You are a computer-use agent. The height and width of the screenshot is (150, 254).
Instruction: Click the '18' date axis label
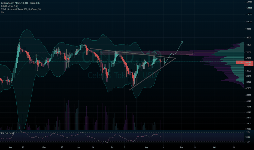tap(234, 147)
